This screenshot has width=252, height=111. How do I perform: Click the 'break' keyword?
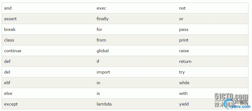[x=10, y=30]
